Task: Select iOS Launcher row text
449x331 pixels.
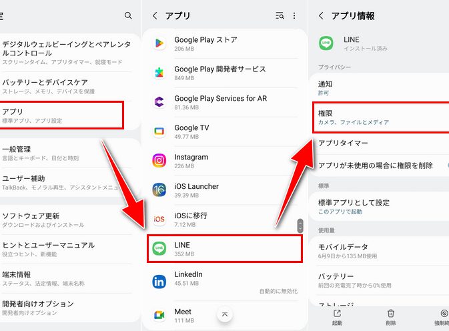Action: tap(196, 190)
